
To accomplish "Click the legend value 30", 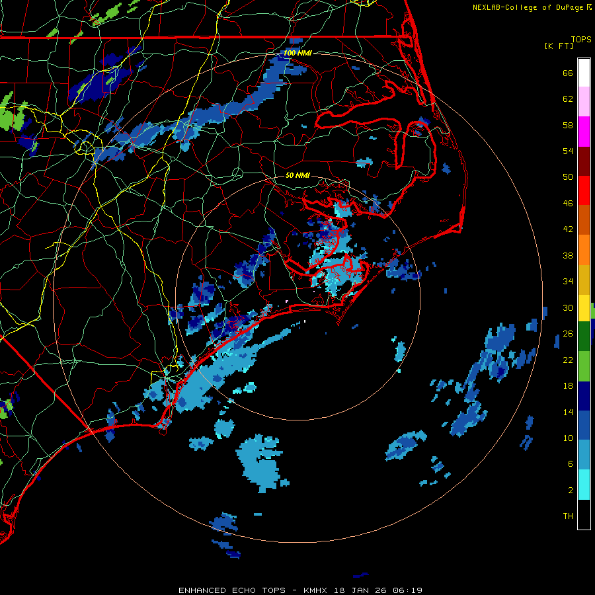I will (x=568, y=307).
